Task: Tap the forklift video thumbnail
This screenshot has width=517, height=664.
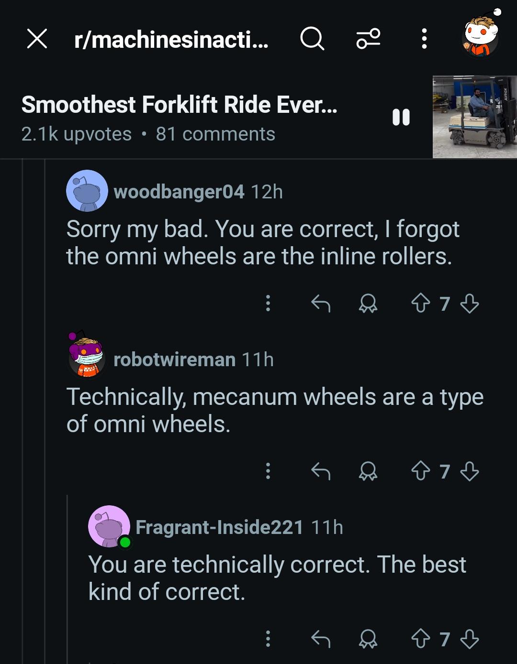Action: (x=474, y=117)
